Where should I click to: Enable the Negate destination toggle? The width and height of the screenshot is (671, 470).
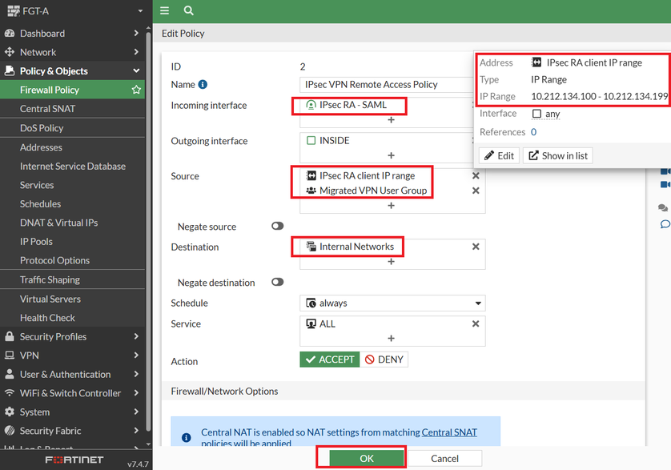(277, 282)
